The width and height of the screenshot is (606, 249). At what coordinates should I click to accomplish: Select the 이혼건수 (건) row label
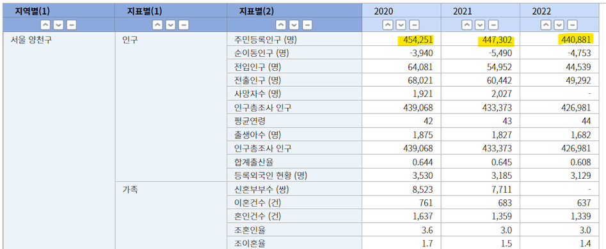pos(257,203)
